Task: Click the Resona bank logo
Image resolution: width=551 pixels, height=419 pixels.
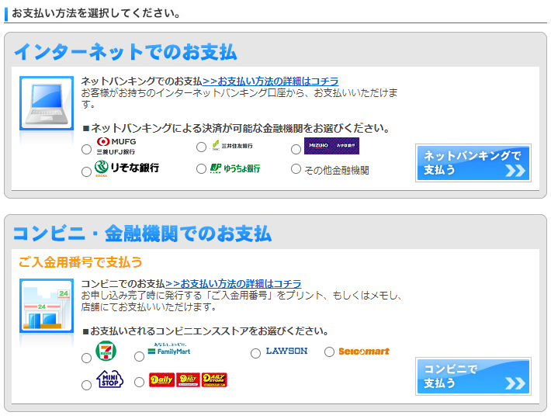Action: click(x=126, y=168)
